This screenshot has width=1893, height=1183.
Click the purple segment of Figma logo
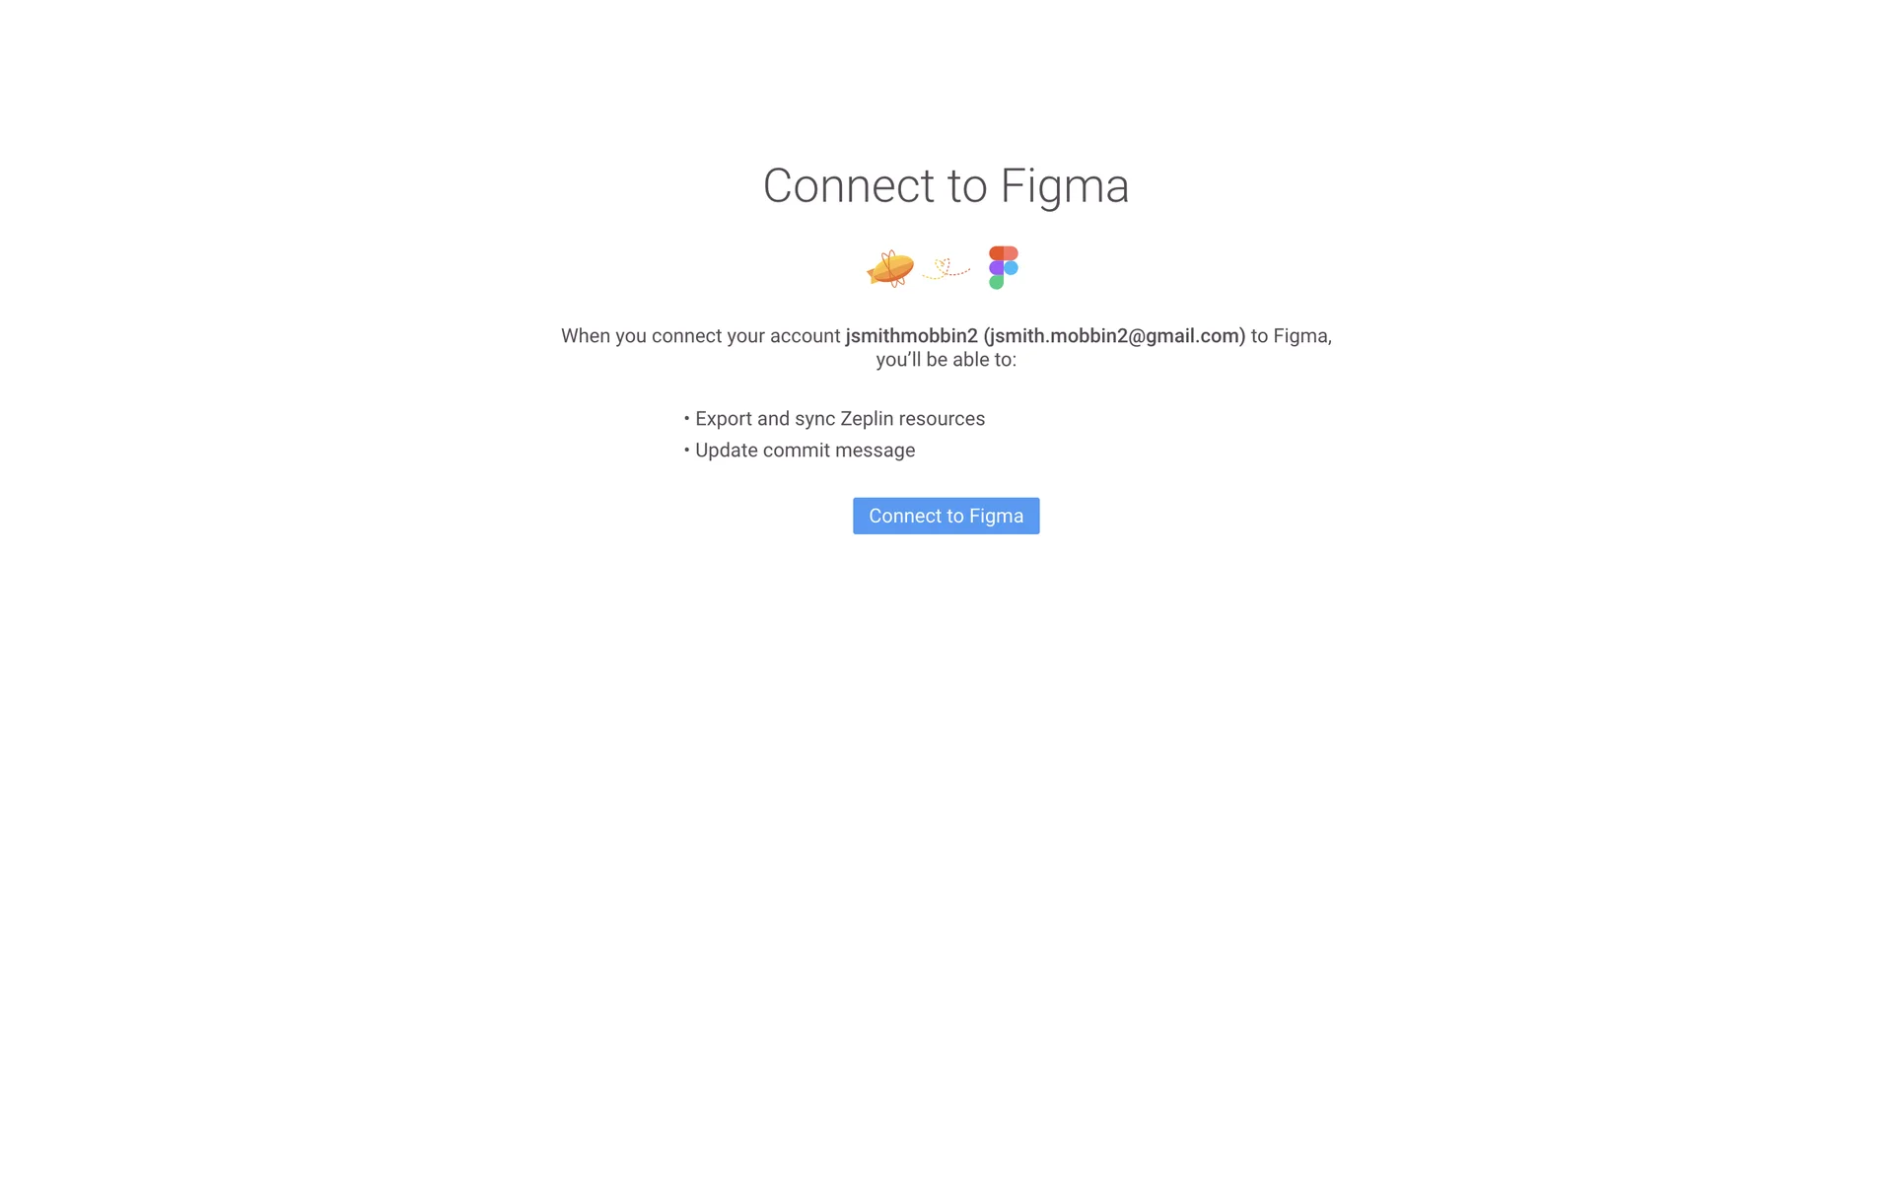(x=997, y=268)
